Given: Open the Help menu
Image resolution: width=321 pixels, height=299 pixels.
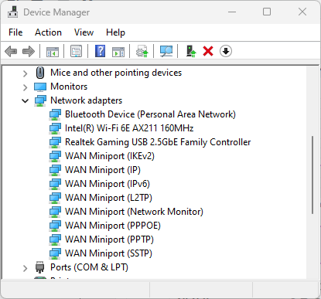Looking at the screenshot, I should (x=115, y=32).
